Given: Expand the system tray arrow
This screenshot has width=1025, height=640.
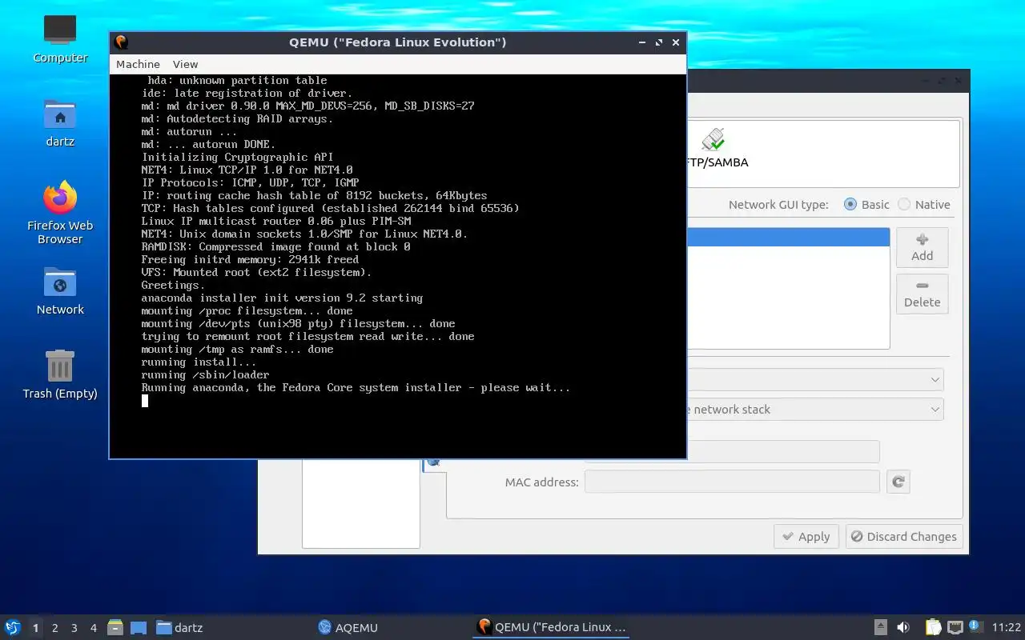Looking at the screenshot, I should (880, 628).
